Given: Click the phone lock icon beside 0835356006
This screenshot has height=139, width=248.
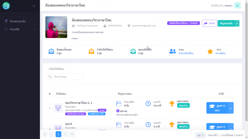Looking at the screenshot, I should pyautogui.click(x=105, y=26).
